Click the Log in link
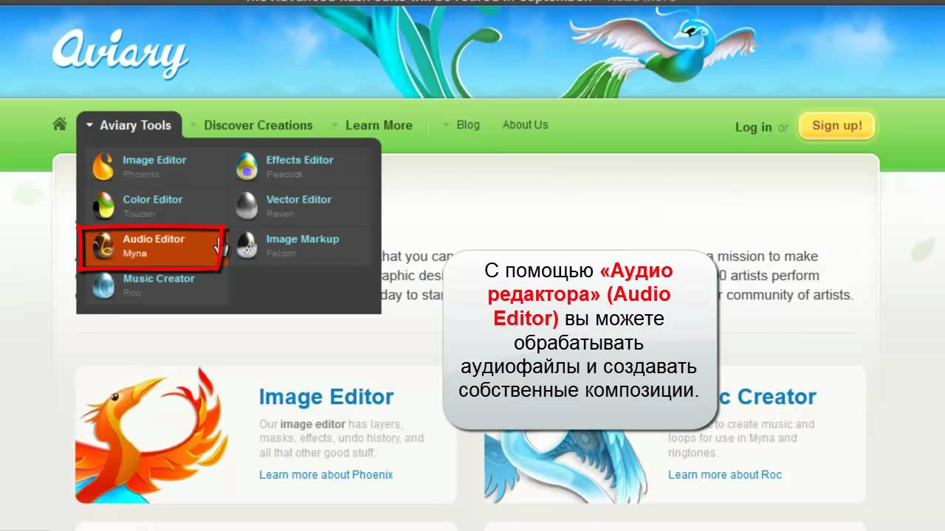The height and width of the screenshot is (531, 945). click(753, 127)
